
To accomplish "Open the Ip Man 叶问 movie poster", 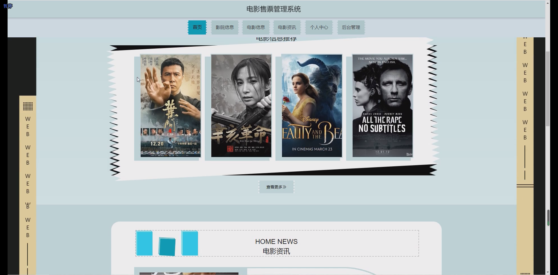I will (171, 106).
